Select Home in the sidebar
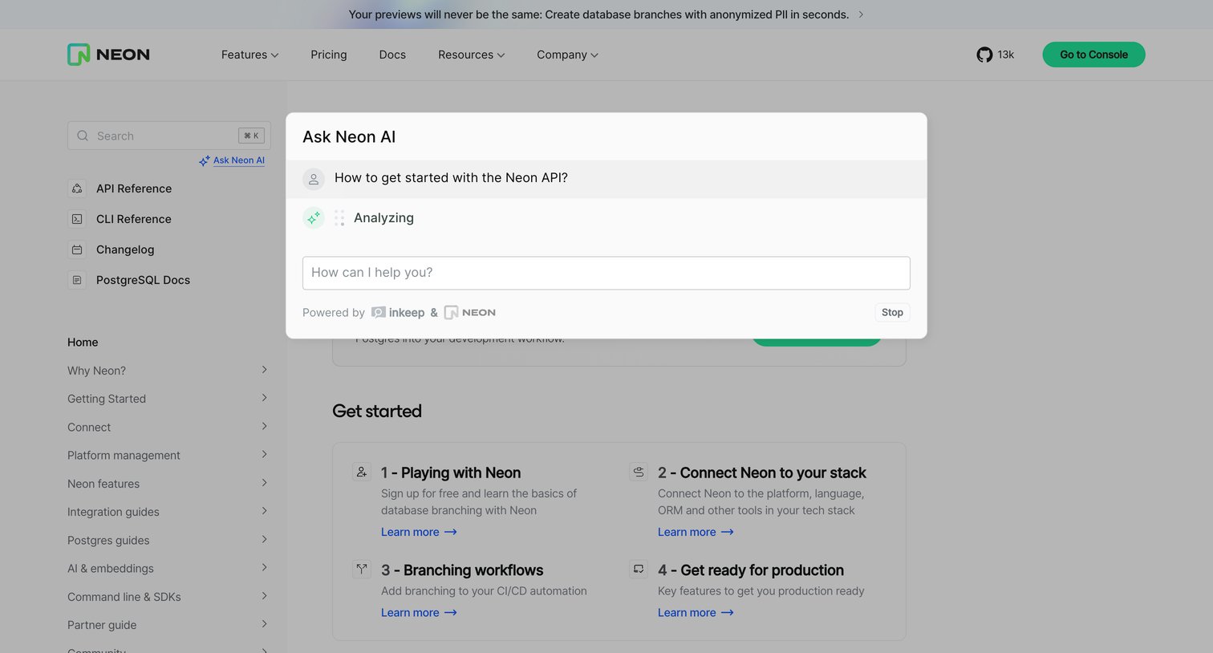 (83, 342)
